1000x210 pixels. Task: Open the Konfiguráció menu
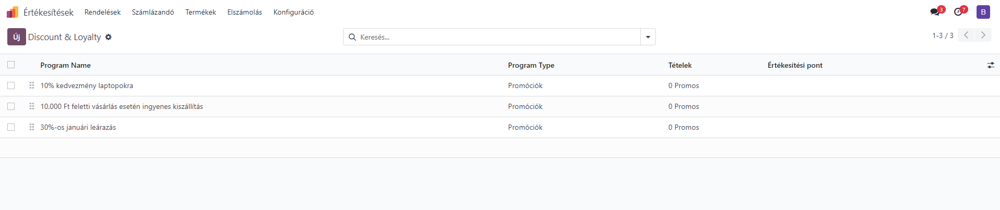tap(294, 12)
